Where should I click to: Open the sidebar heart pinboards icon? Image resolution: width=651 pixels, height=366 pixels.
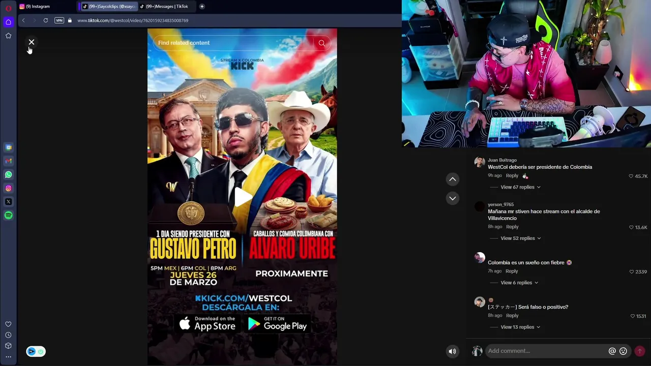click(8, 324)
